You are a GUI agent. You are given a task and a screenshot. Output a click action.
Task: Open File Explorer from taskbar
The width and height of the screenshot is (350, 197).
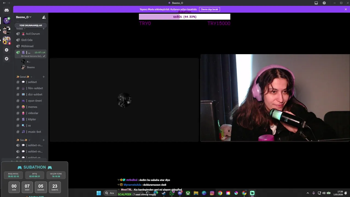[x=196, y=193]
